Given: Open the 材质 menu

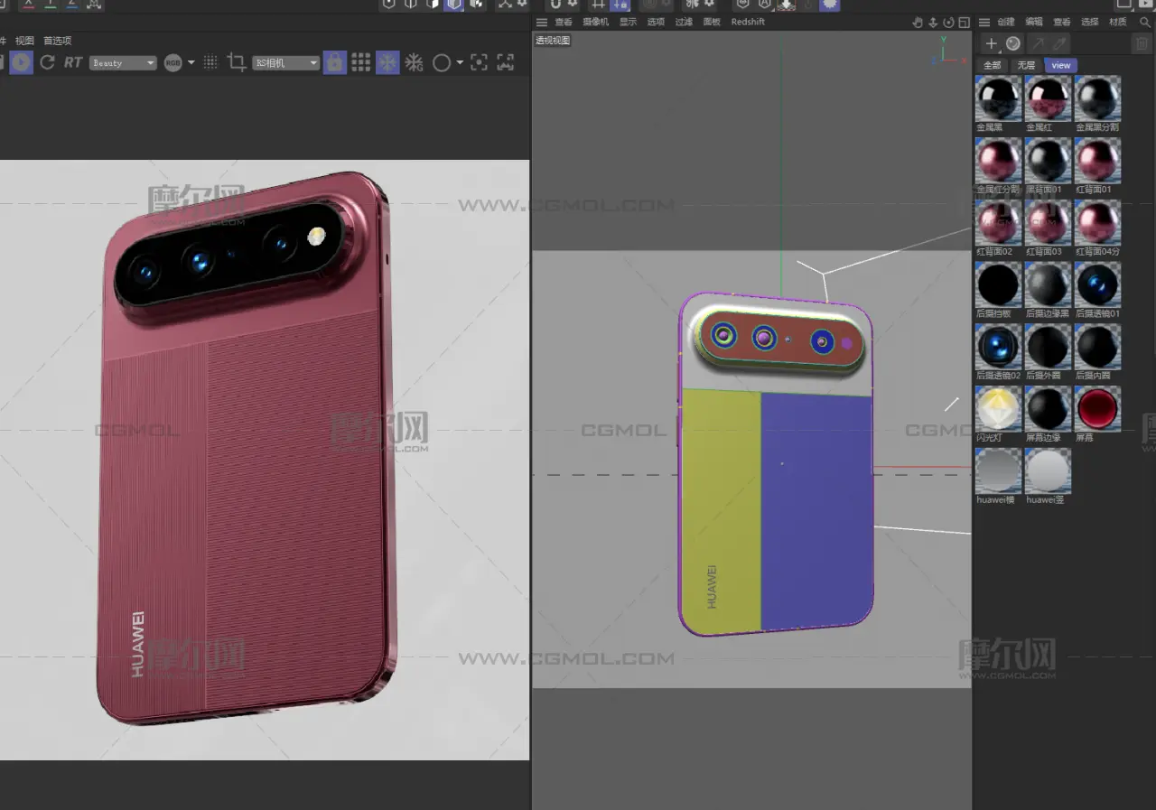Looking at the screenshot, I should pos(1118,22).
